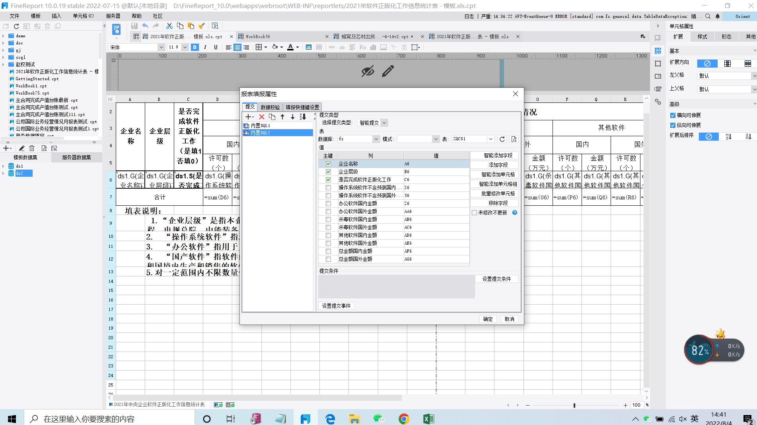The width and height of the screenshot is (757, 425).
Task: Toggle hidden-eye icon in parameter pane
Action: 368,71
